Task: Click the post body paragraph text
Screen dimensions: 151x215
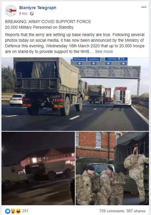Action: click(75, 43)
